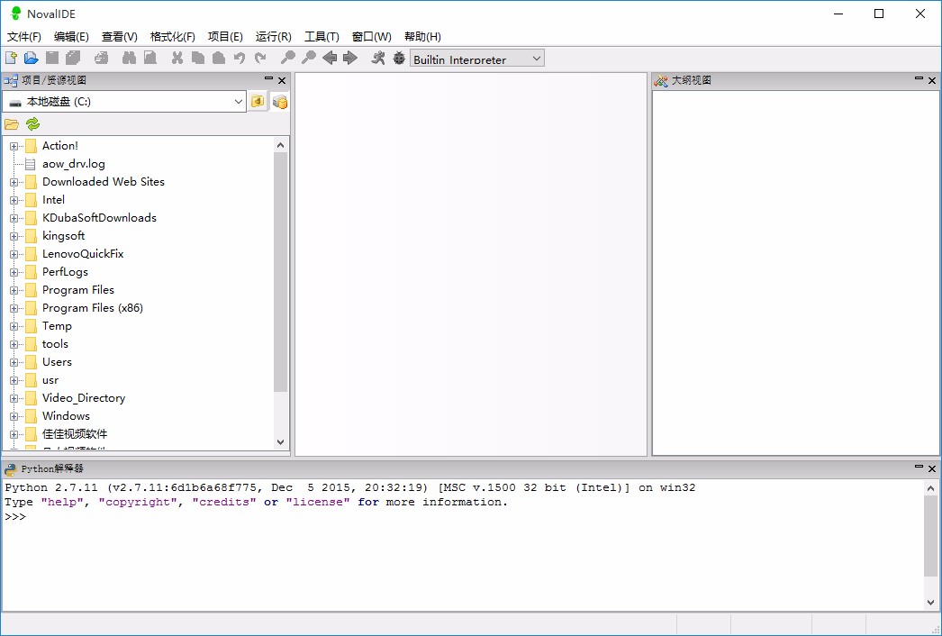Open the 运行(R) menu

(273, 37)
